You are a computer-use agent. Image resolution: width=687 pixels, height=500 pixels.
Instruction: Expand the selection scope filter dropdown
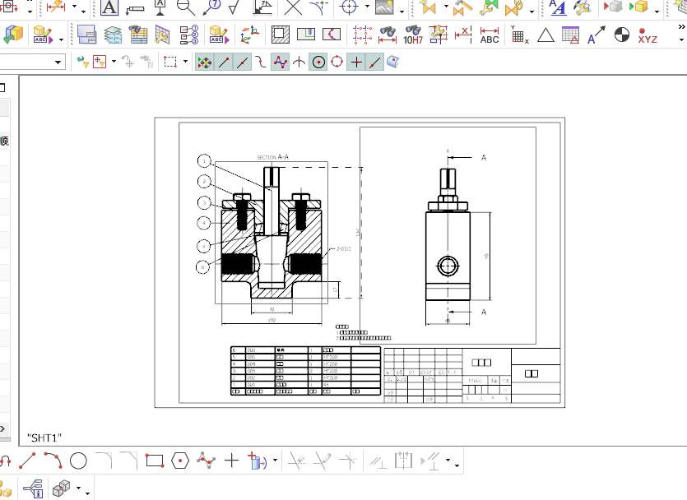pos(114,62)
